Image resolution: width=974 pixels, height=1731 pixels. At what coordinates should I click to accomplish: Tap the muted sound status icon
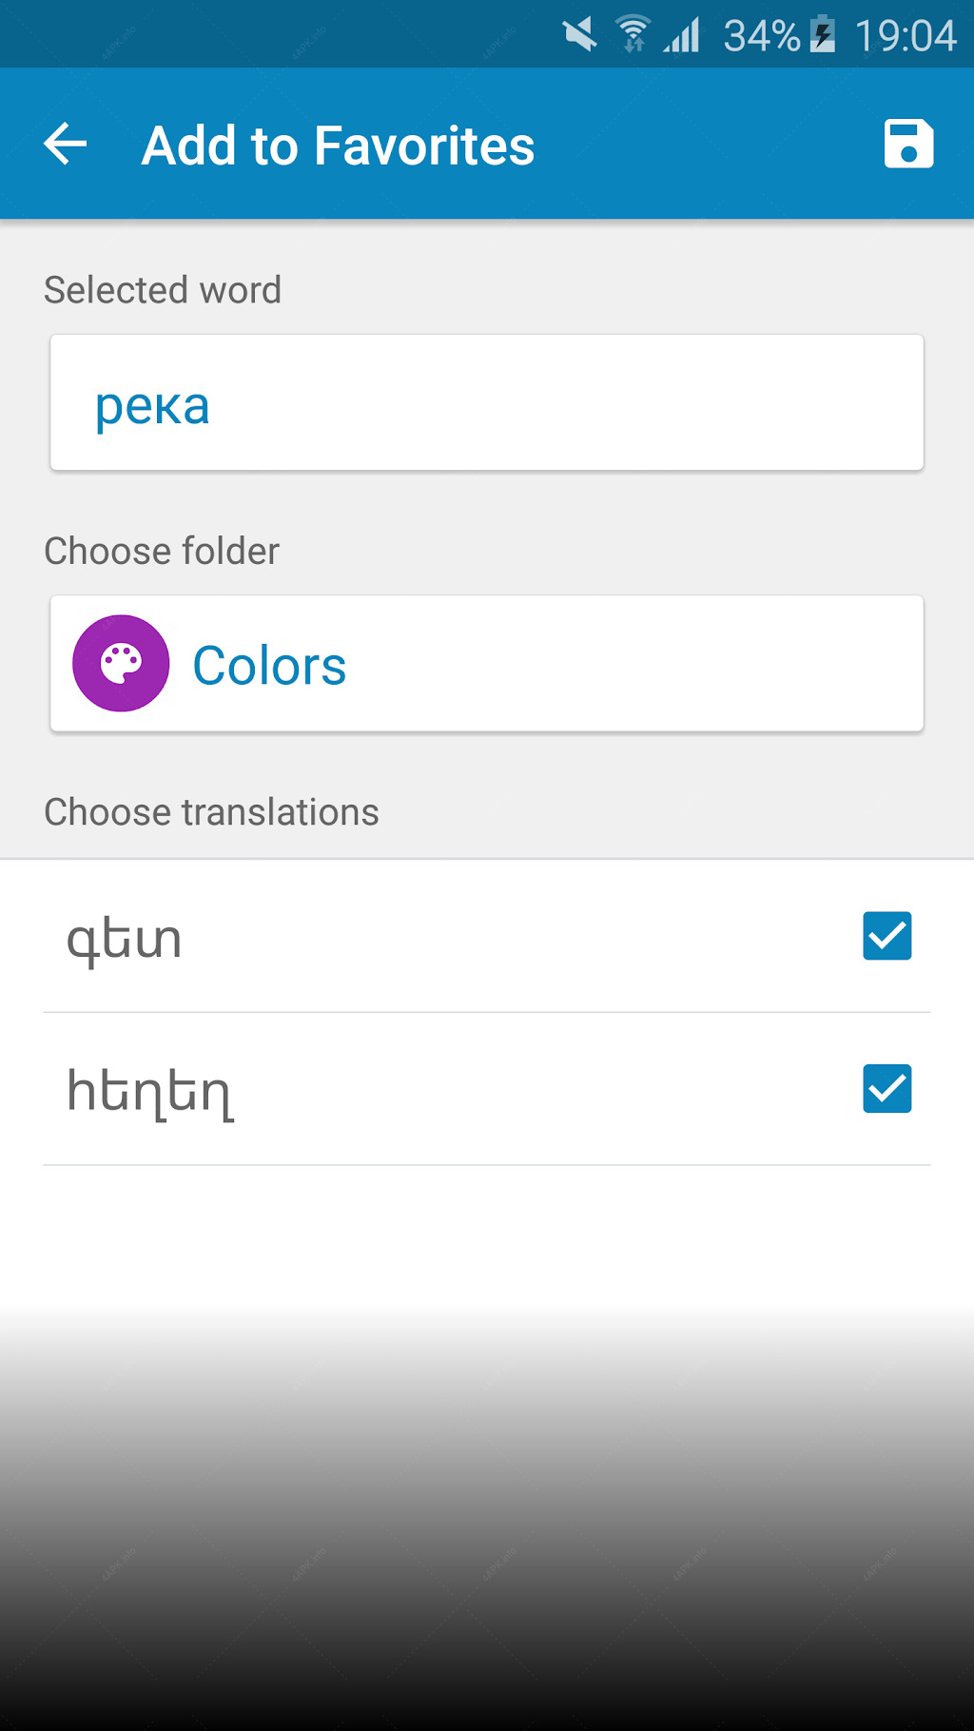click(x=579, y=35)
